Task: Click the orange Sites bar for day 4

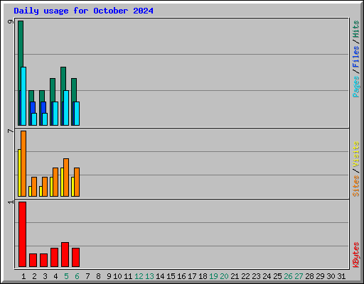Action: tap(55, 182)
